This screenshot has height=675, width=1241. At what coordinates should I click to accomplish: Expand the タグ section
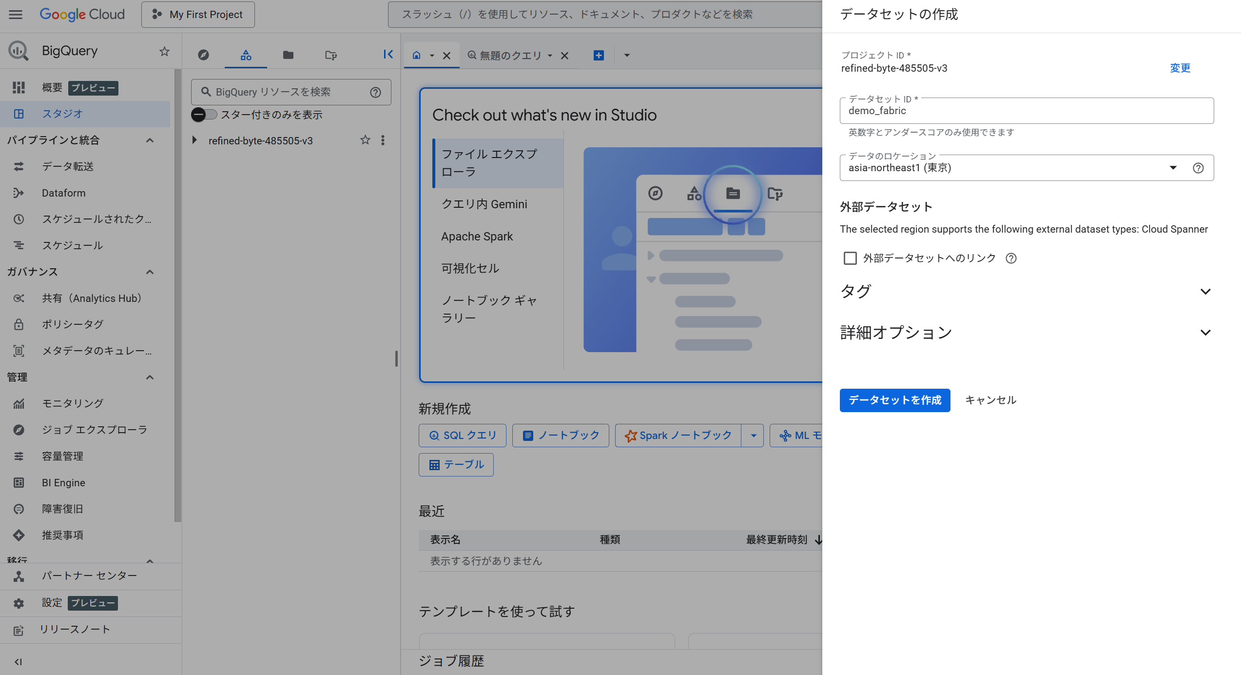tap(1205, 292)
